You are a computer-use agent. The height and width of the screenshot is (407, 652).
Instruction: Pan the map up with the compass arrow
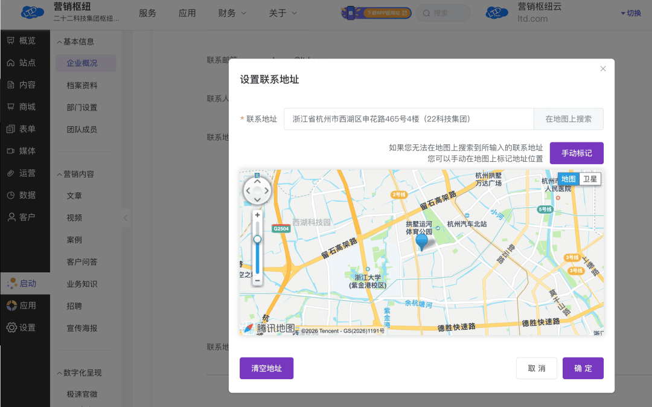point(257,181)
